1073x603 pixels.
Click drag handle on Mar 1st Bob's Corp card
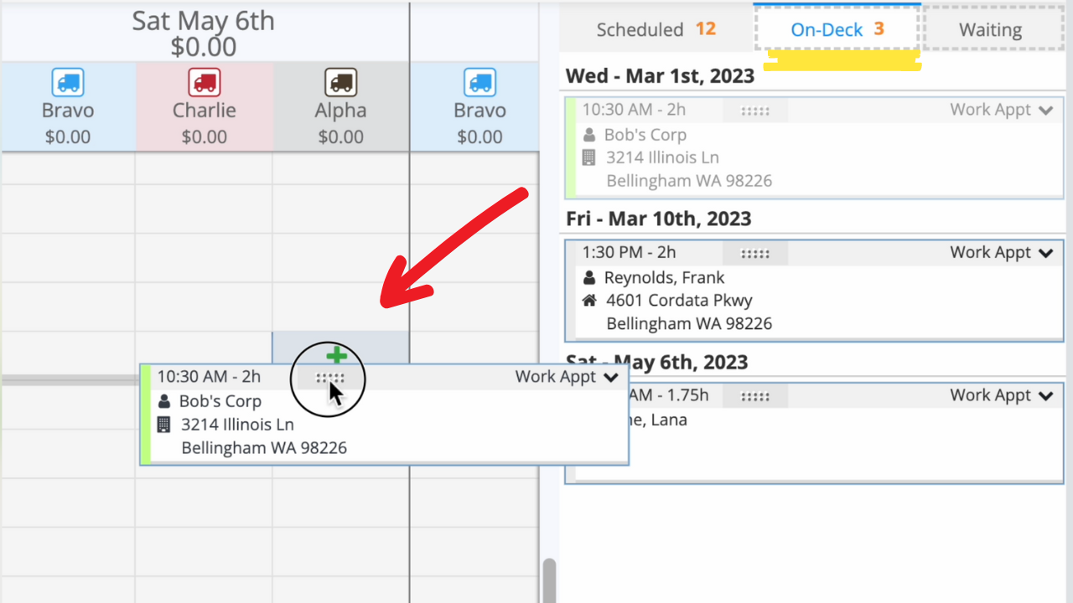[755, 111]
